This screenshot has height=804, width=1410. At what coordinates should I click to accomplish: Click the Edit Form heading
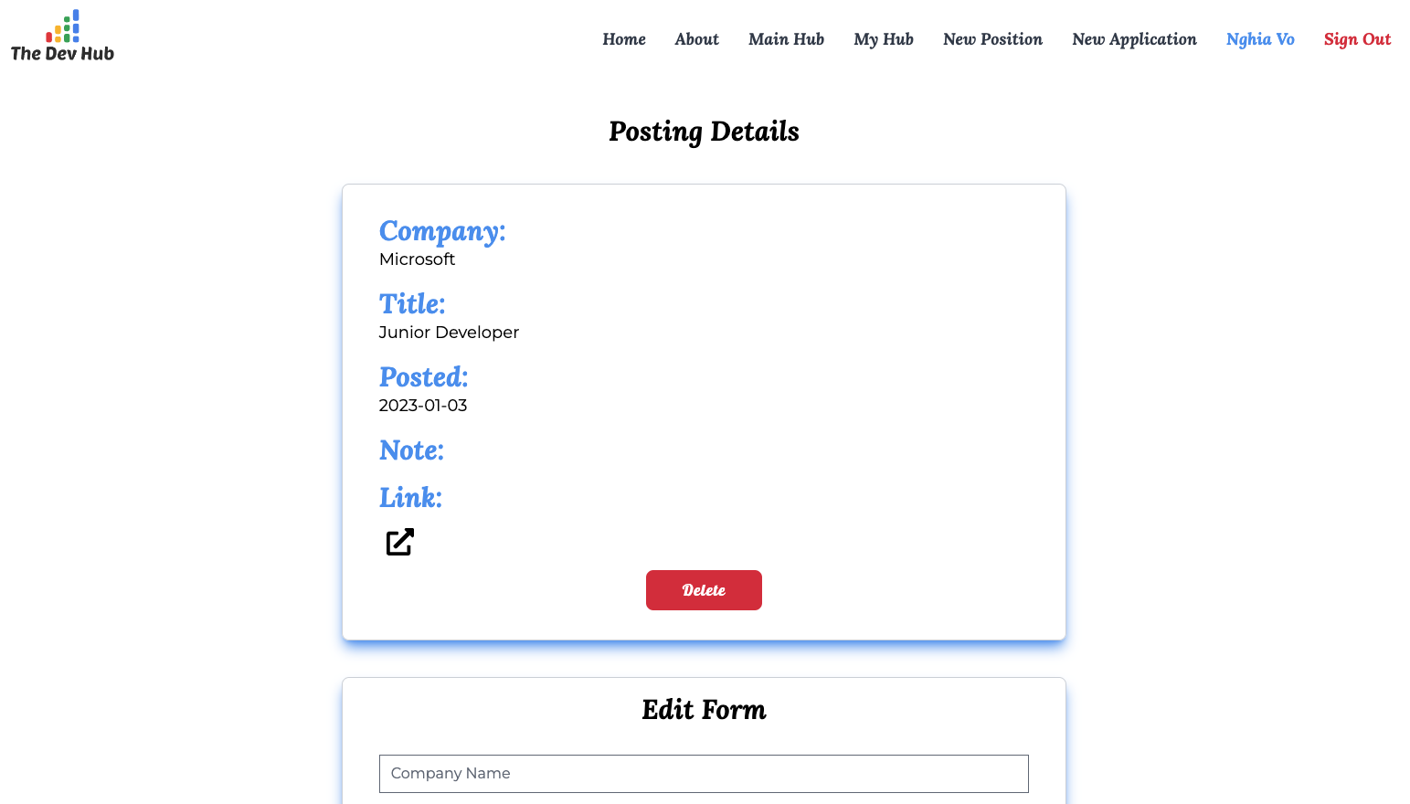tap(704, 709)
